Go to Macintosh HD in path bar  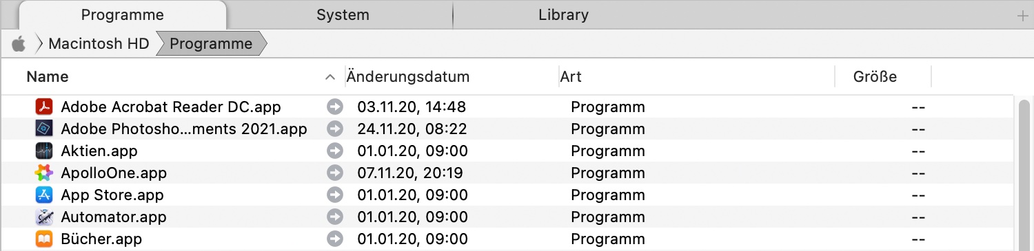tap(99, 44)
